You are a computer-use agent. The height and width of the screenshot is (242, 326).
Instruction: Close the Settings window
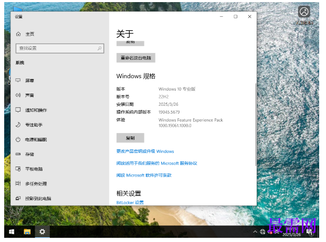pos(250,17)
